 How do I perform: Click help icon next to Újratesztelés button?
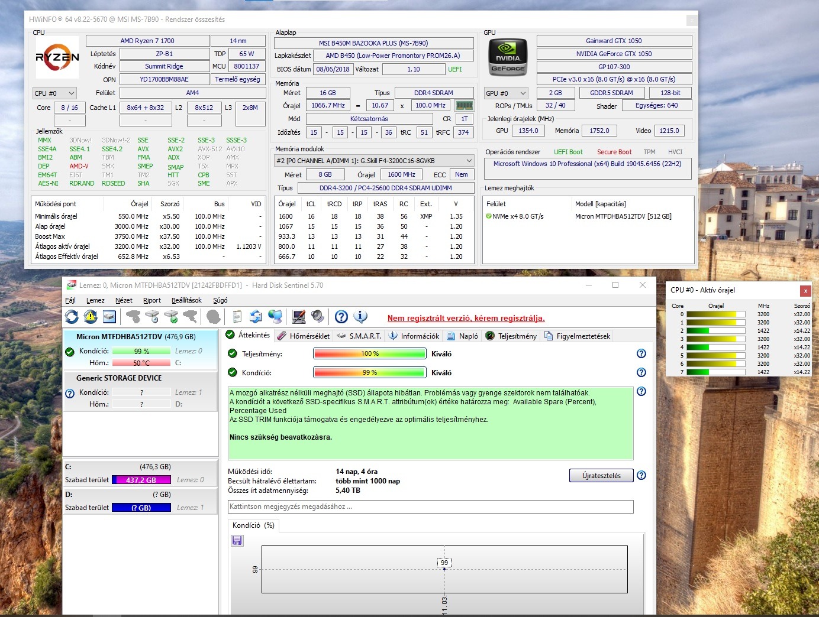(x=641, y=475)
